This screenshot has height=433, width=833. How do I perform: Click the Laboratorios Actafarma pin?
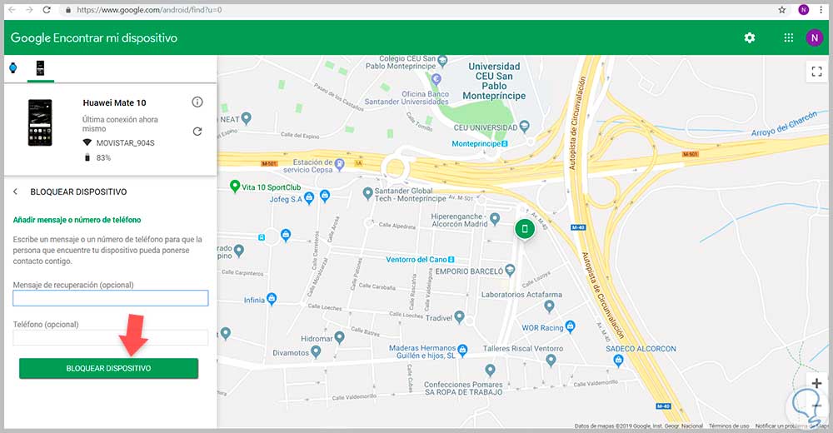(x=549, y=306)
